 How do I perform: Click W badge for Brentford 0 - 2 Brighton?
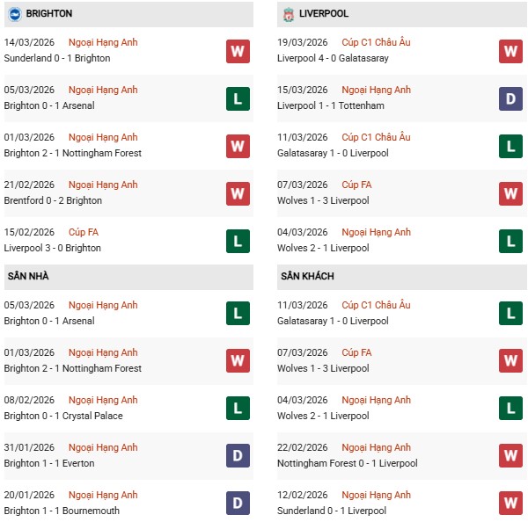coord(238,193)
